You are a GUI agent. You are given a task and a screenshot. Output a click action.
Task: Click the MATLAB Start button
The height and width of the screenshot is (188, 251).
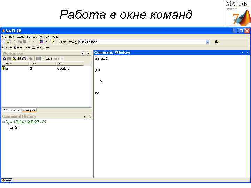pos(7,180)
